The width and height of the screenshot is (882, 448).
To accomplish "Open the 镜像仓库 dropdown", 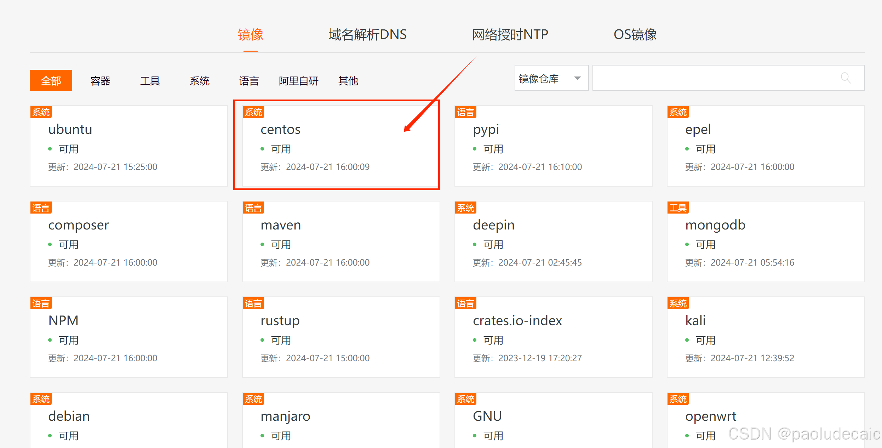I will [551, 78].
